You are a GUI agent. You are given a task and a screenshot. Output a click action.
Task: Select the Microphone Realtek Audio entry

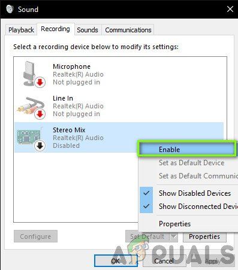[119, 74]
